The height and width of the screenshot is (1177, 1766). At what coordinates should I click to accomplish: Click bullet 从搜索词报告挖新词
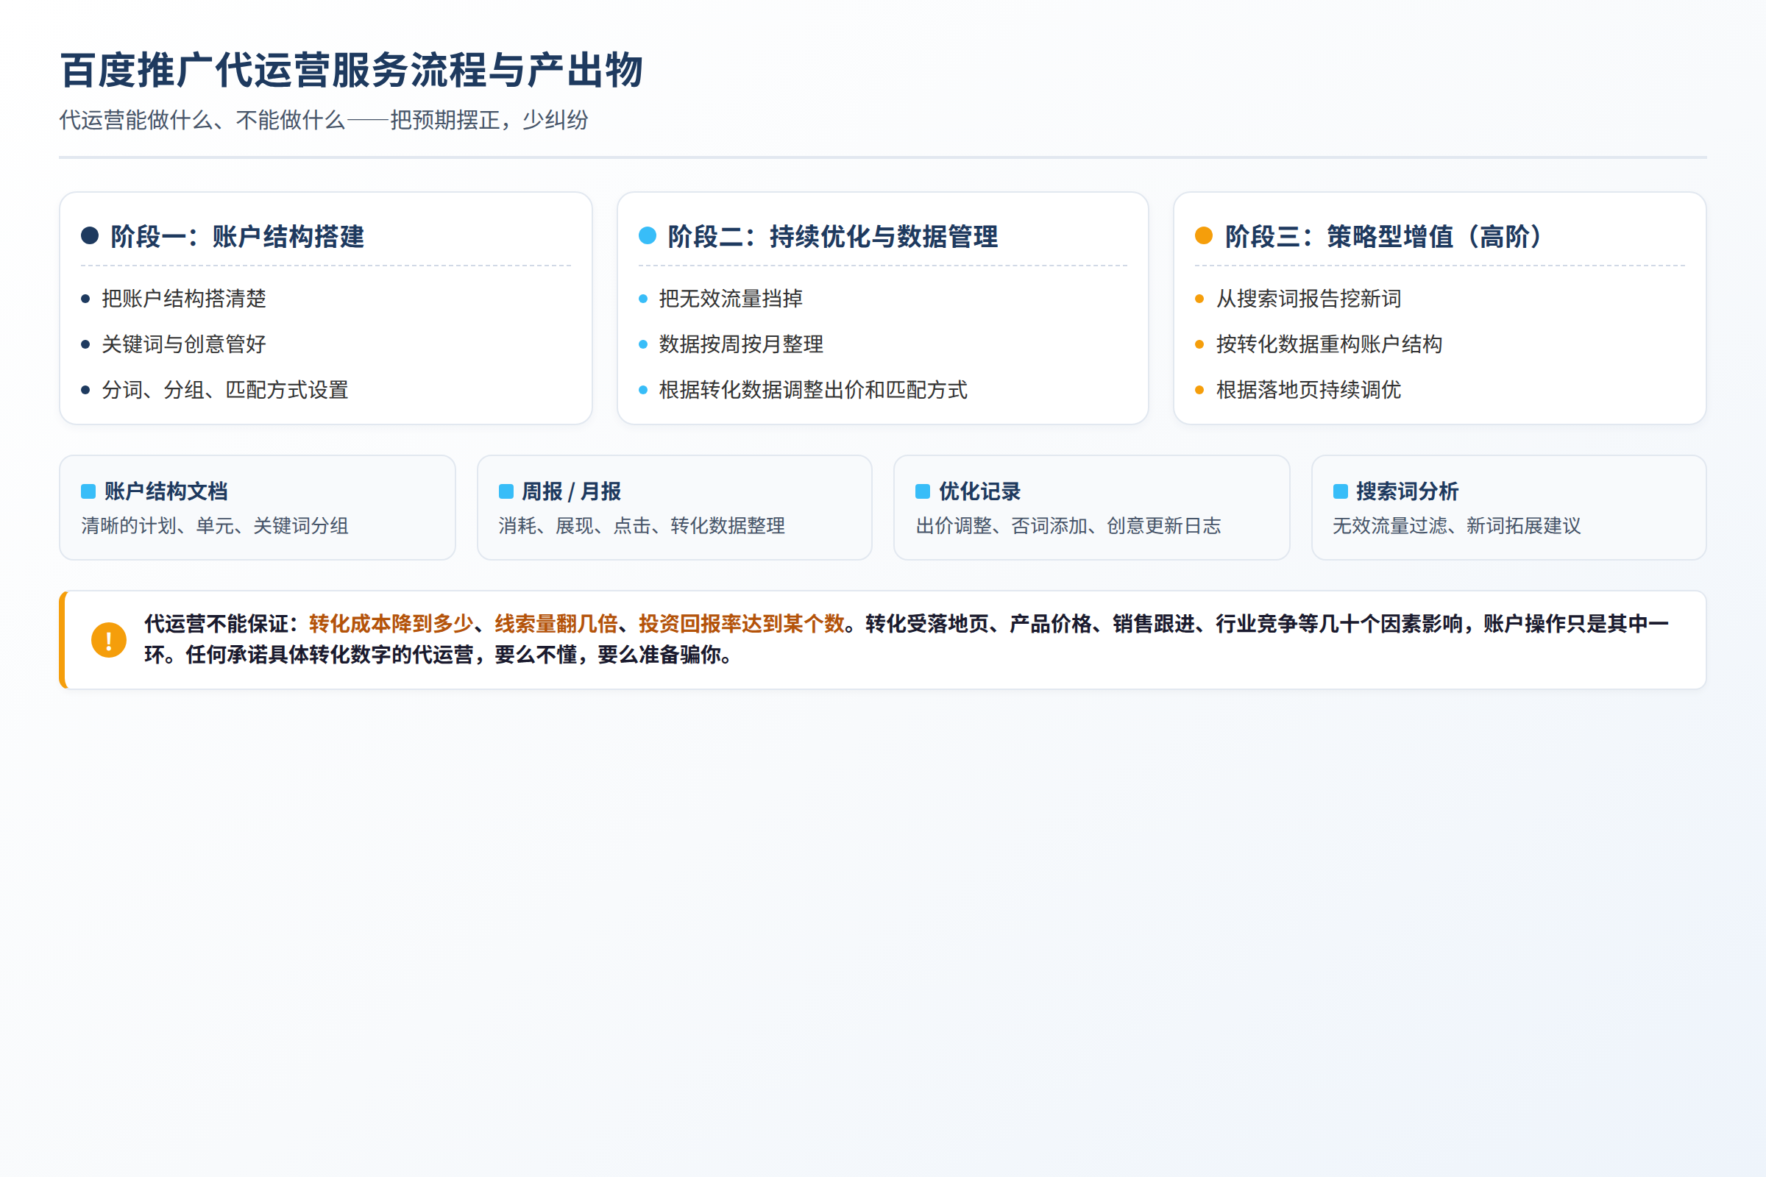(1309, 299)
